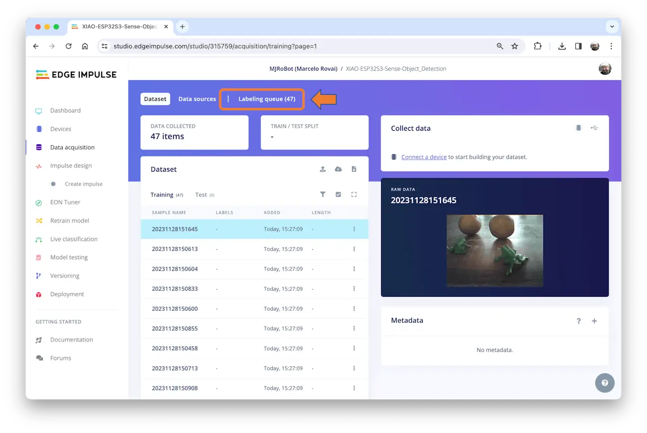Toggle the select multiple items checkbox icon

[x=338, y=194]
